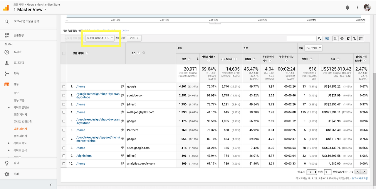Open 실시간 realtime clock icon
376x189 pixels.
(x=7, y=52)
